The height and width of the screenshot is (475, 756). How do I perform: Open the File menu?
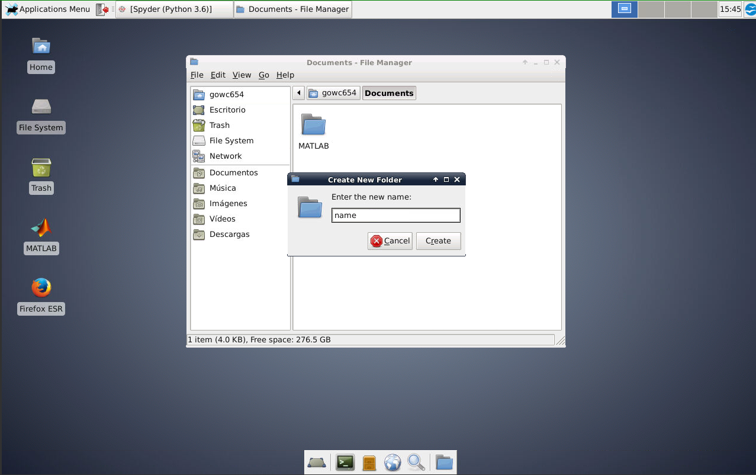point(197,75)
